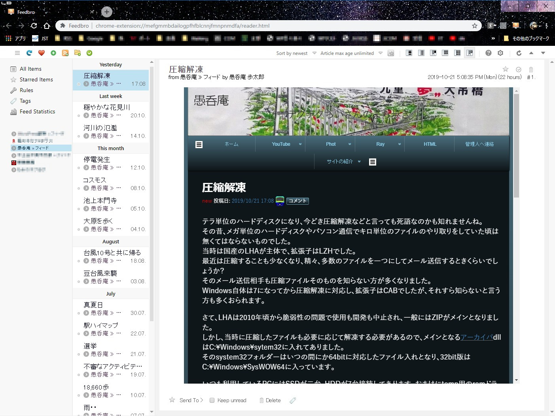555x416 pixels.
Task: Click the add new folder icon
Action: [x=77, y=53]
